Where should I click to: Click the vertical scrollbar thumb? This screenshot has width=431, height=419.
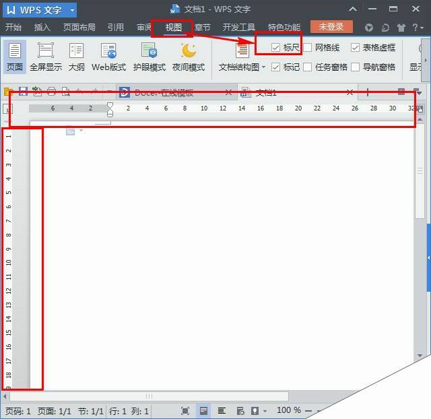(420, 172)
